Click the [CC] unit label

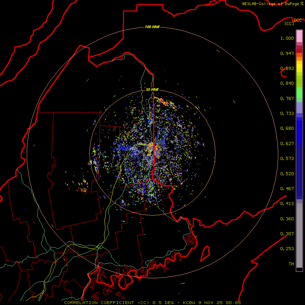pos(289,23)
